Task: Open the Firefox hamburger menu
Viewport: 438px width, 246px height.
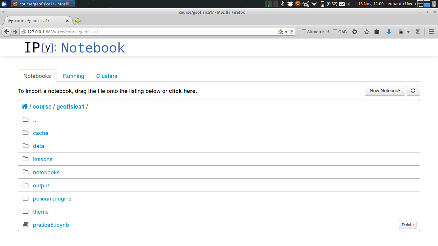Action: point(431,32)
